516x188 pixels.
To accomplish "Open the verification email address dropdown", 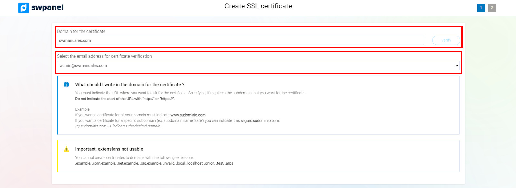I will [x=258, y=66].
